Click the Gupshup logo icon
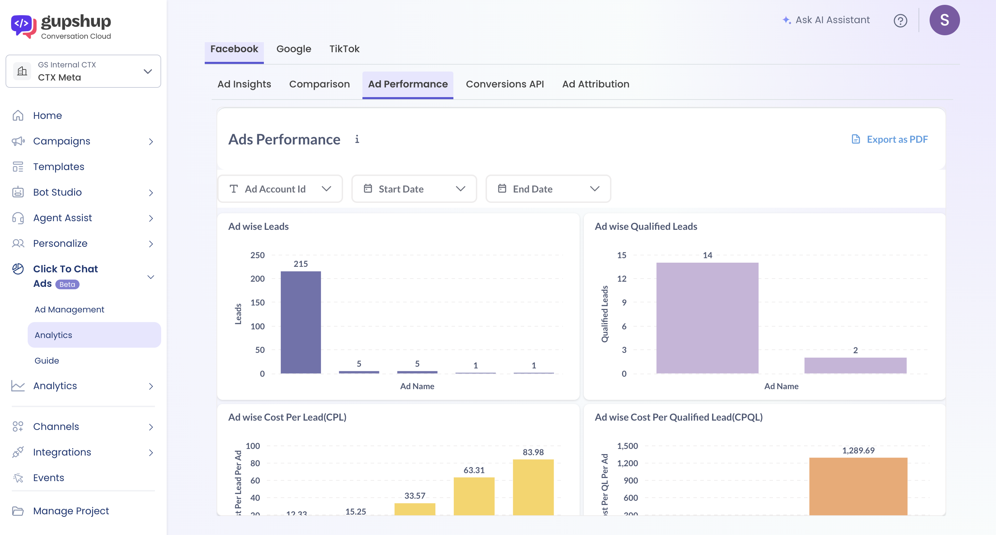The height and width of the screenshot is (535, 996). click(x=24, y=26)
